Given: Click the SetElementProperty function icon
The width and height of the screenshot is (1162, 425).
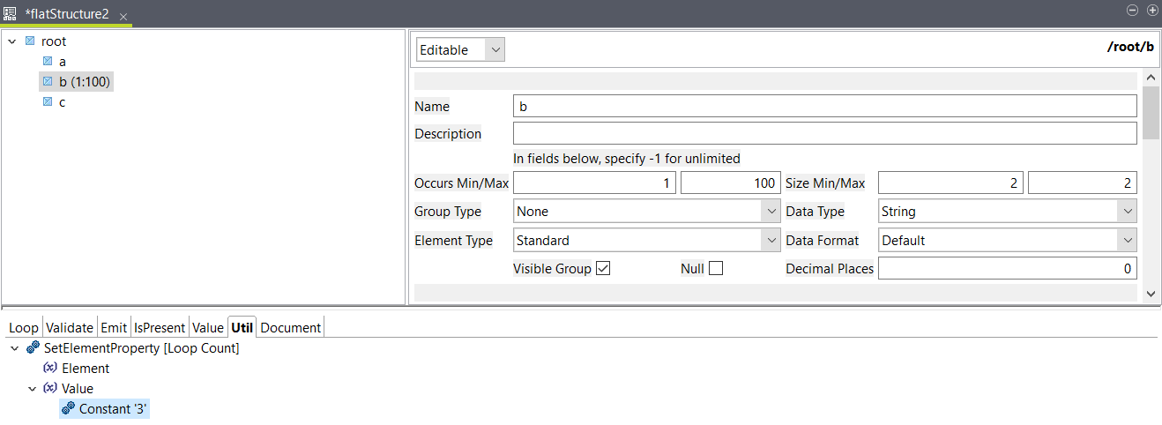Looking at the screenshot, I should click(x=33, y=348).
